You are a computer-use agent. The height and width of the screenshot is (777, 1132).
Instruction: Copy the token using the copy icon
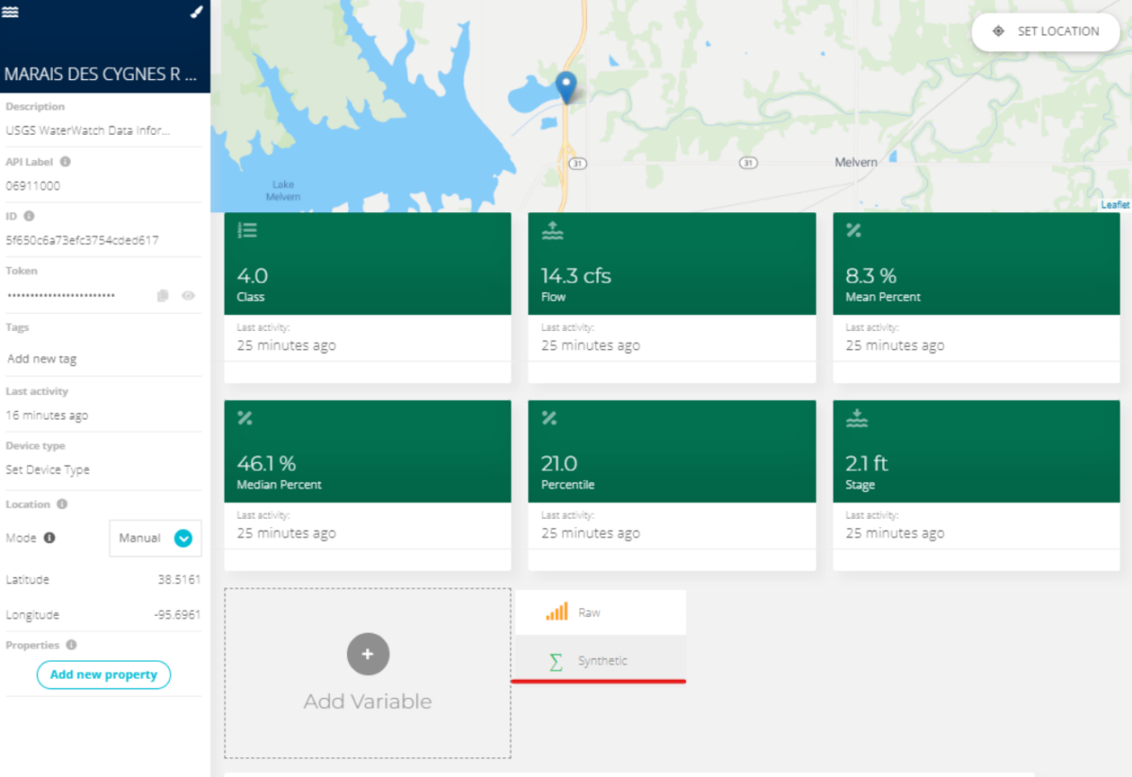point(162,296)
